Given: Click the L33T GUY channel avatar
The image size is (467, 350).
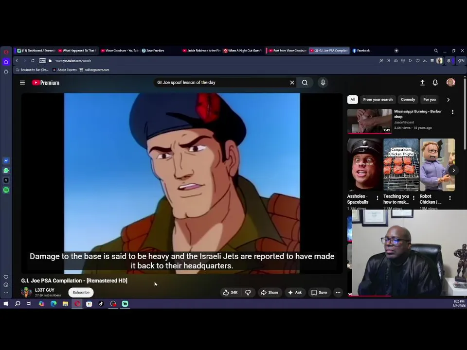Looking at the screenshot, I should tap(26, 292).
